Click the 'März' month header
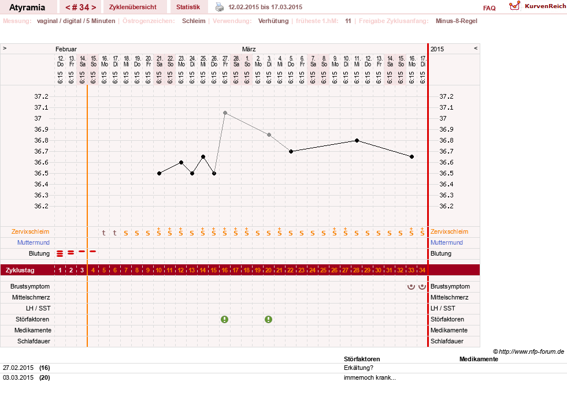This screenshot has height=393, width=567. click(249, 49)
